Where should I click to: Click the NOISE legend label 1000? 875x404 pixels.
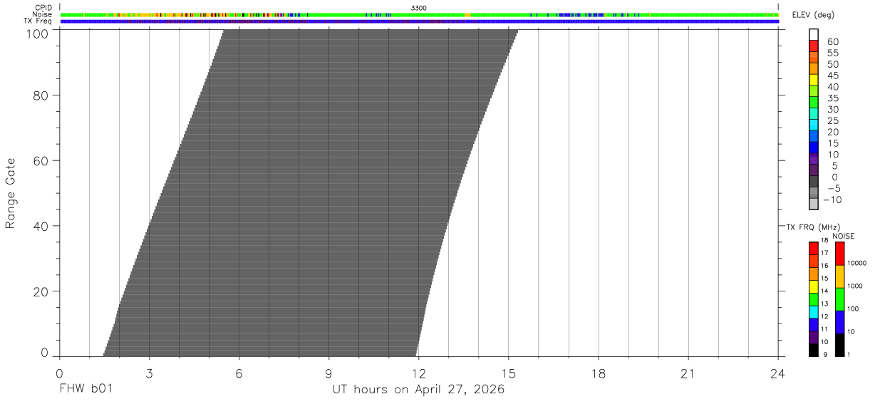(x=854, y=286)
